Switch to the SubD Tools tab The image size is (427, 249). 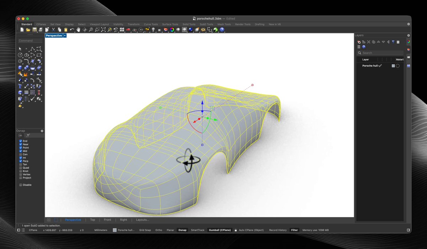point(206,25)
